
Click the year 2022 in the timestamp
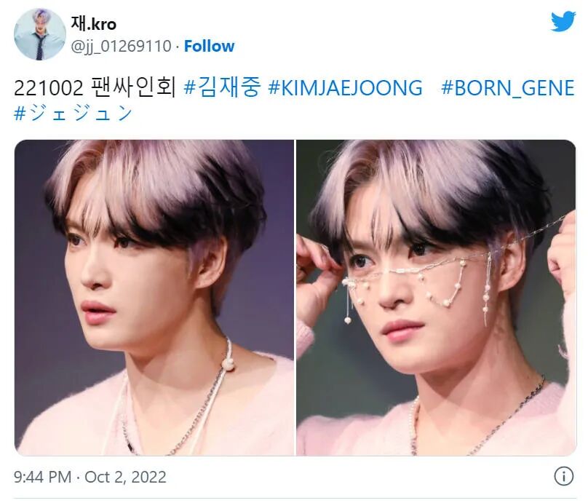[148, 477]
